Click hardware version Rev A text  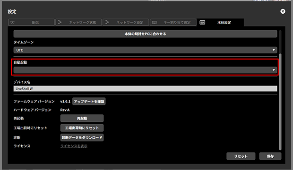click(65, 110)
